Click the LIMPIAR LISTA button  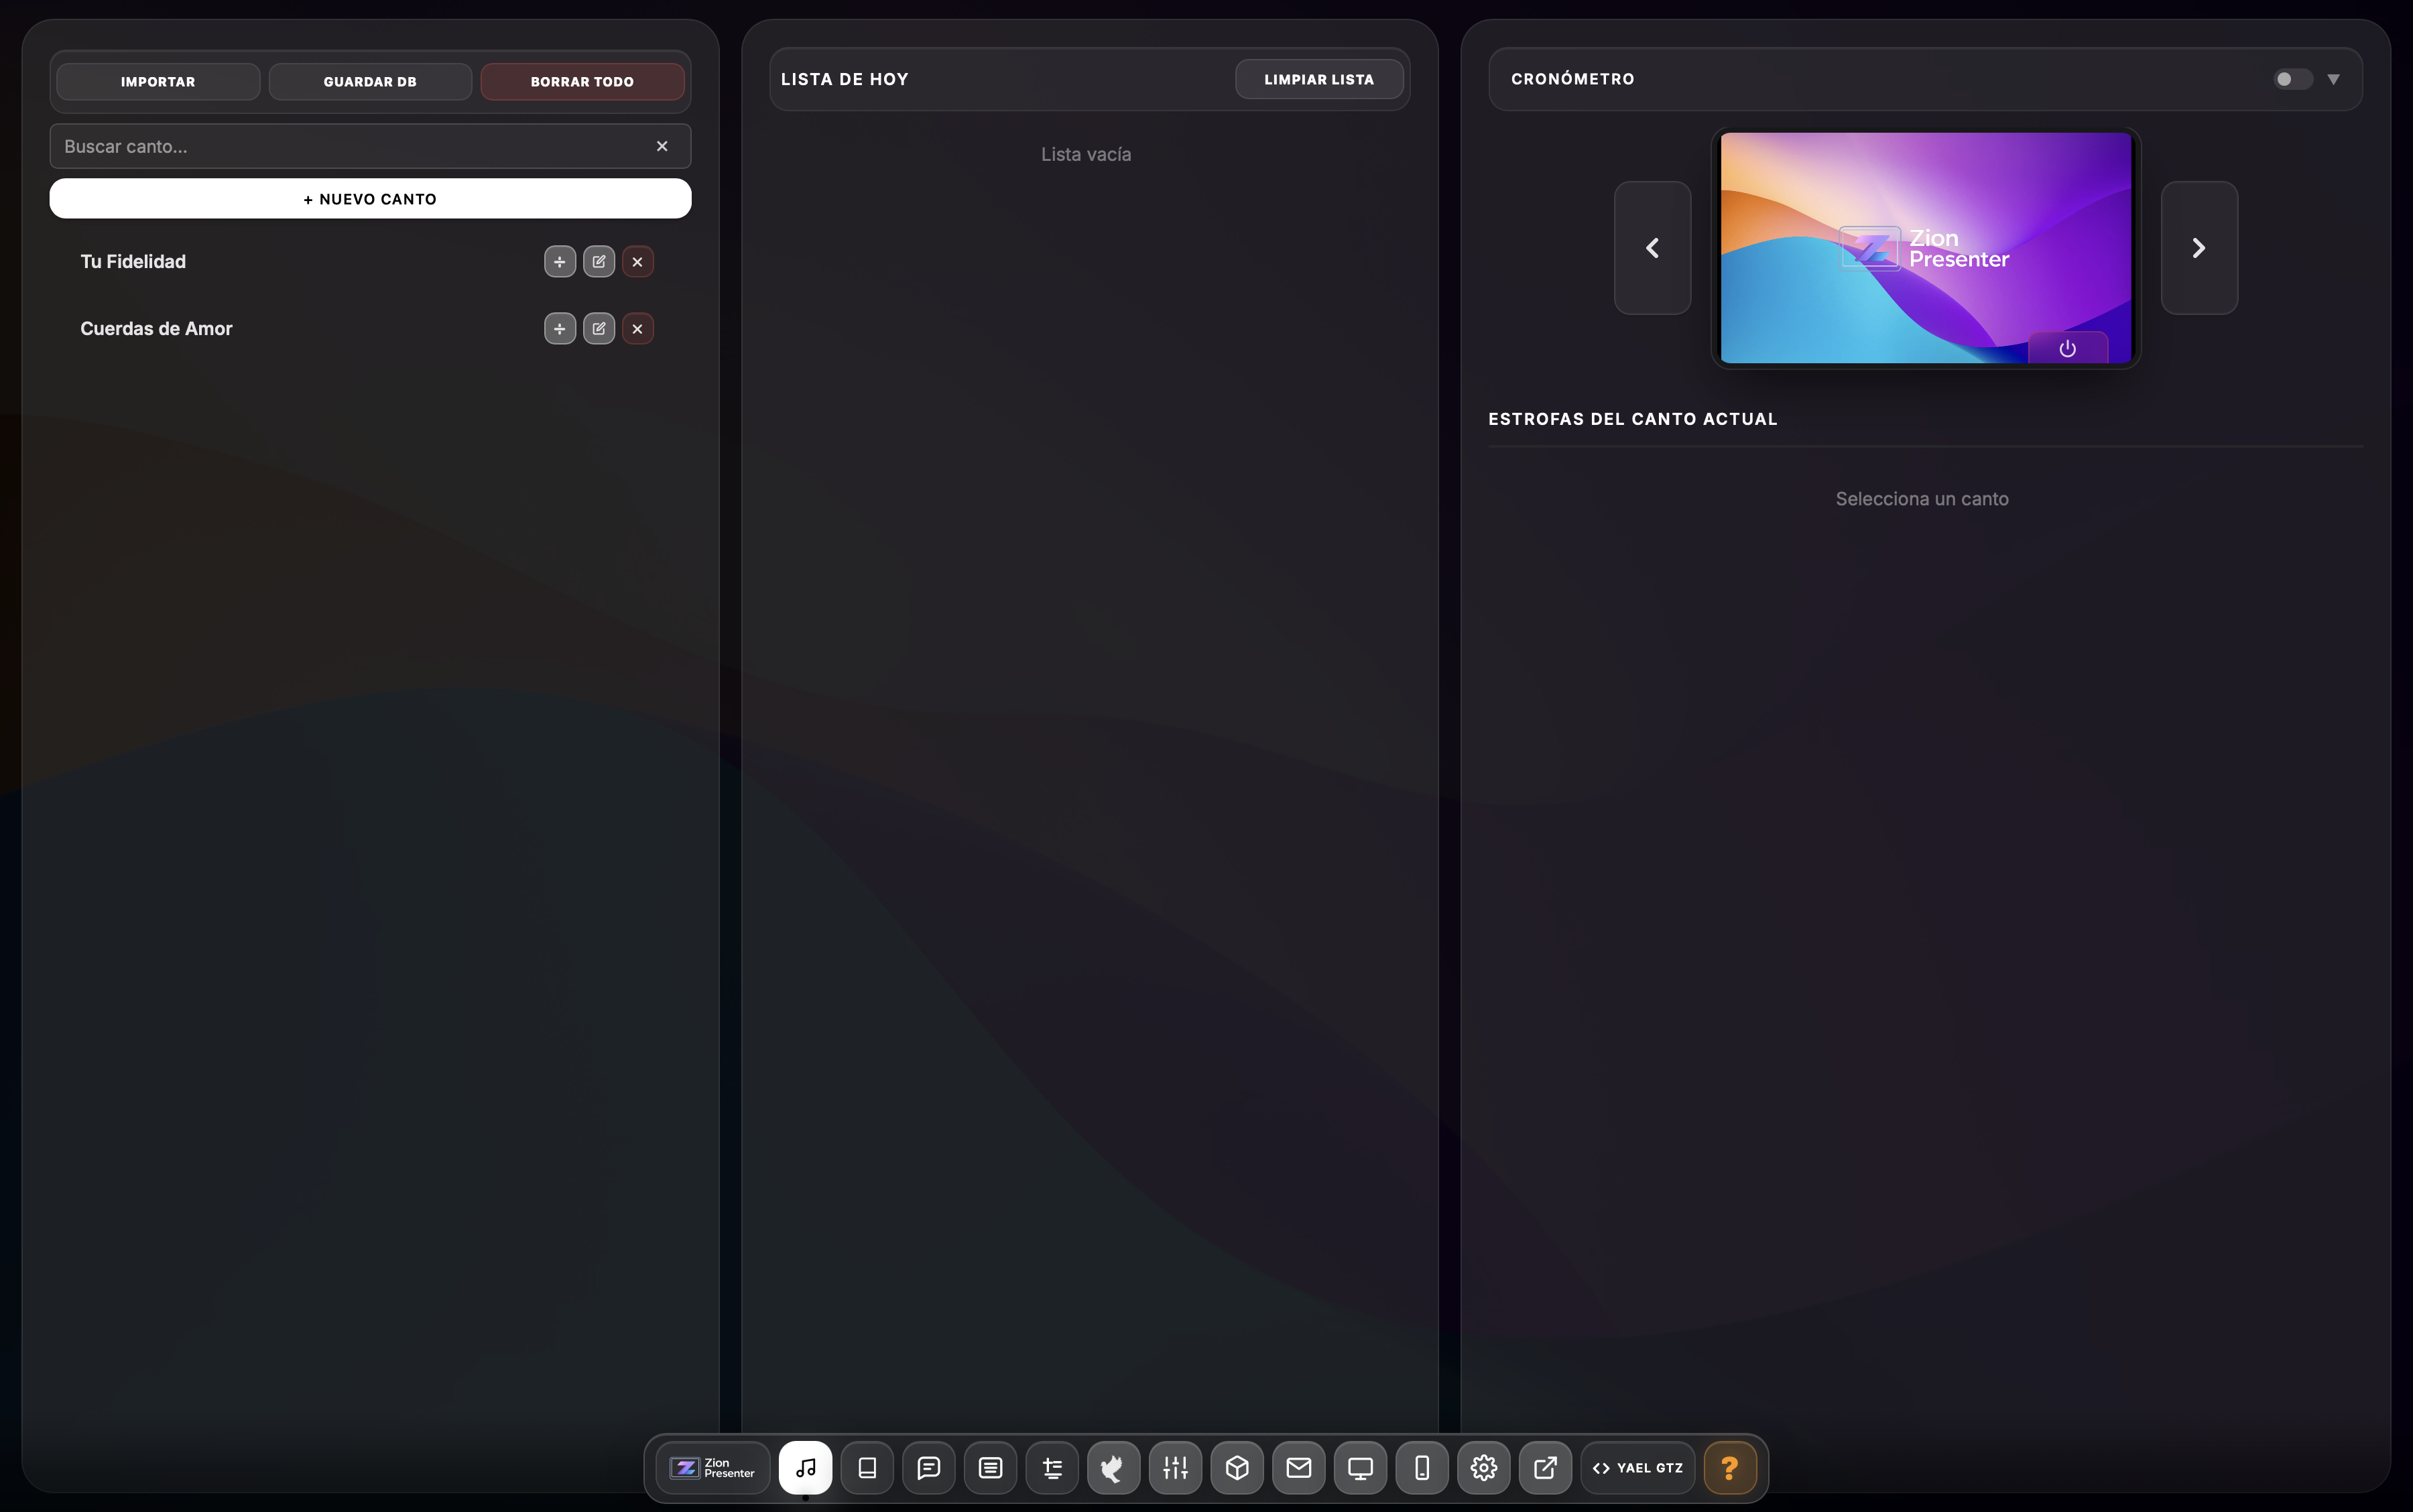1319,79
